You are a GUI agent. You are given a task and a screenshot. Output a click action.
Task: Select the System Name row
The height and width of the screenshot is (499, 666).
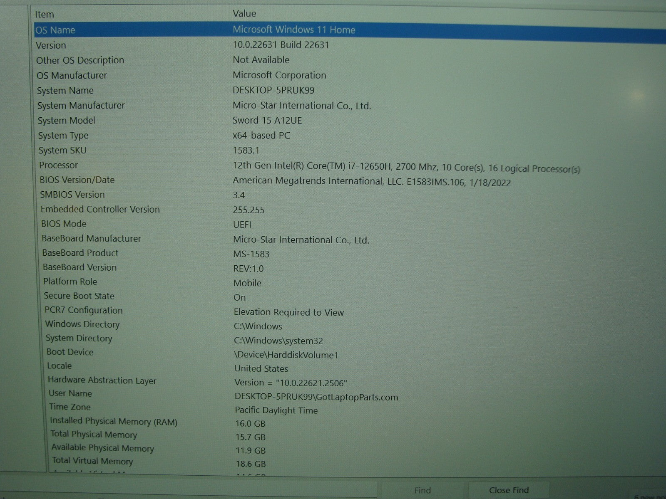click(x=65, y=91)
